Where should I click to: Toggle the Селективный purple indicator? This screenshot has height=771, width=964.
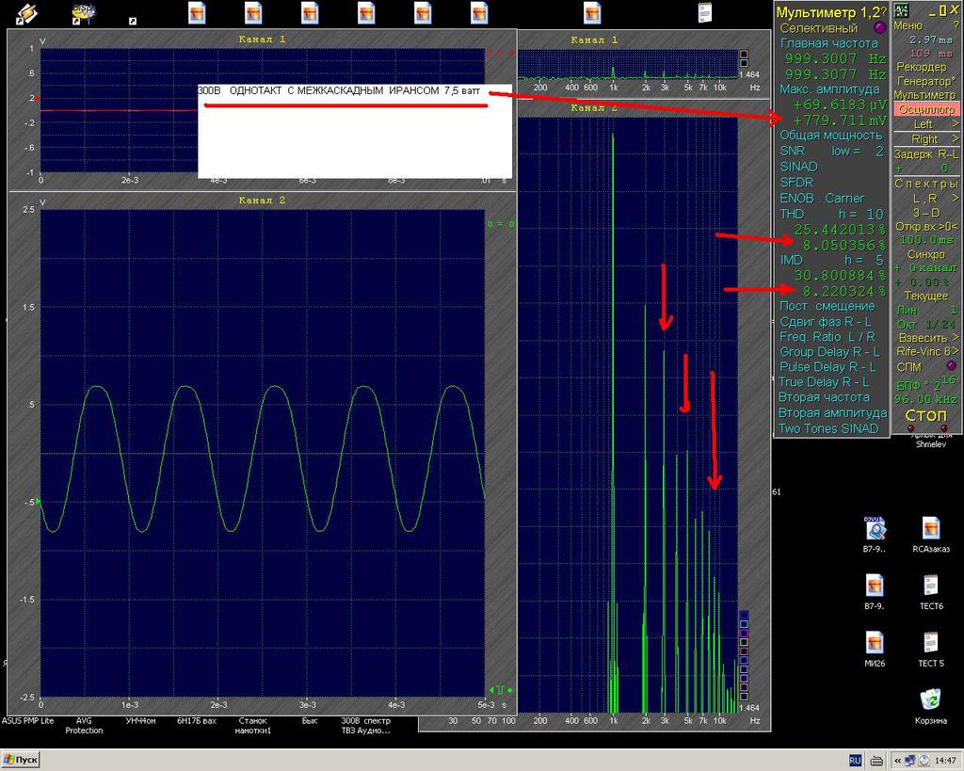click(x=880, y=27)
